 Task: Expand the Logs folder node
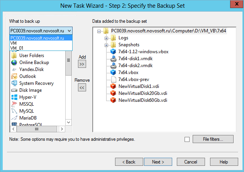pyautogui.click(x=106, y=38)
